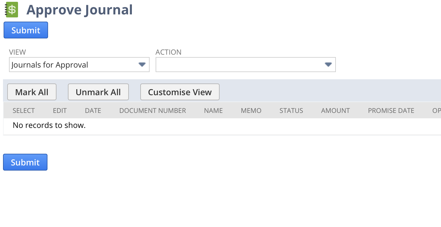This screenshot has width=441, height=227.
Task: Click the bottom Submit button
Action: (x=25, y=162)
